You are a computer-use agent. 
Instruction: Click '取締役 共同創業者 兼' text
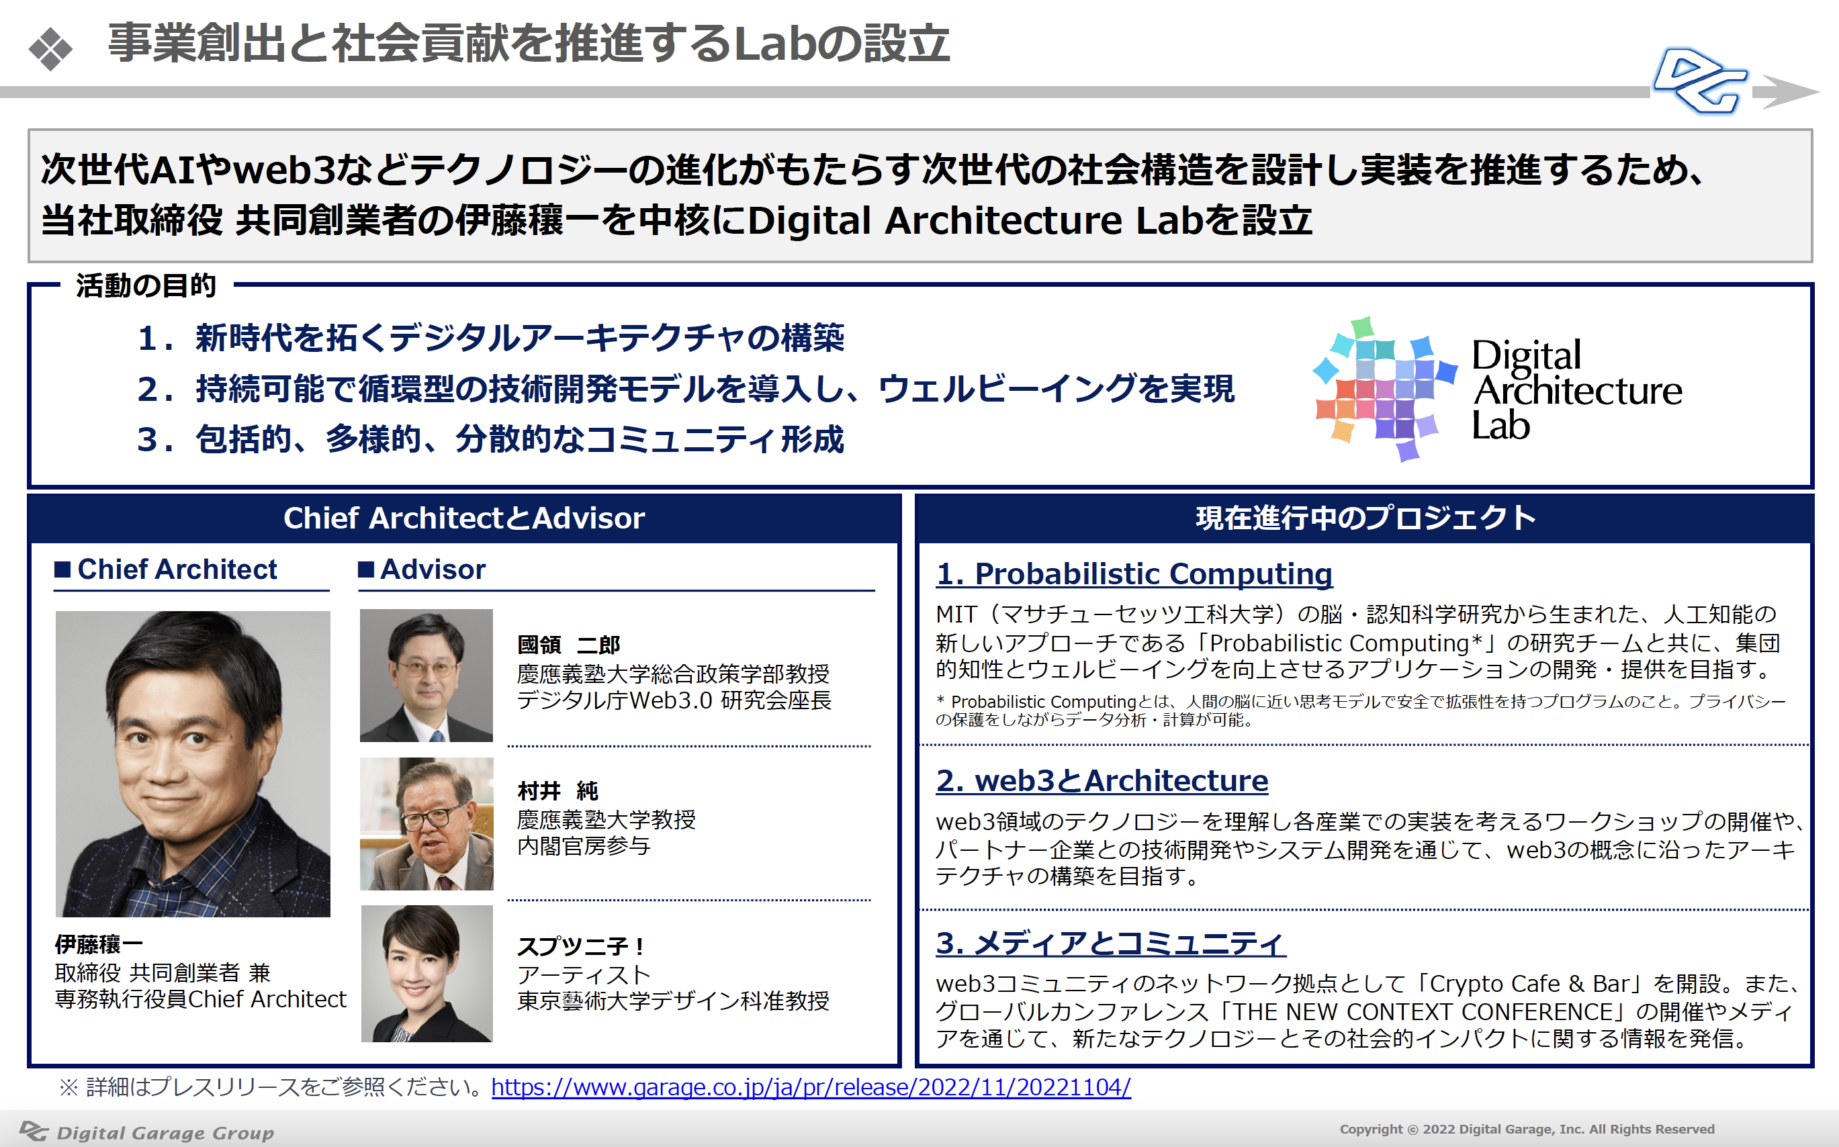click(x=163, y=972)
